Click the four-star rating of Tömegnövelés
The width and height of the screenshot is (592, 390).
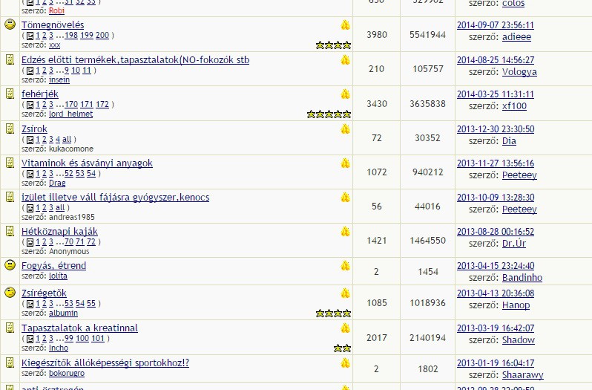tap(333, 45)
